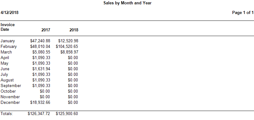Click the Totals label
The height and width of the screenshot is (120, 254).
pos(7,114)
